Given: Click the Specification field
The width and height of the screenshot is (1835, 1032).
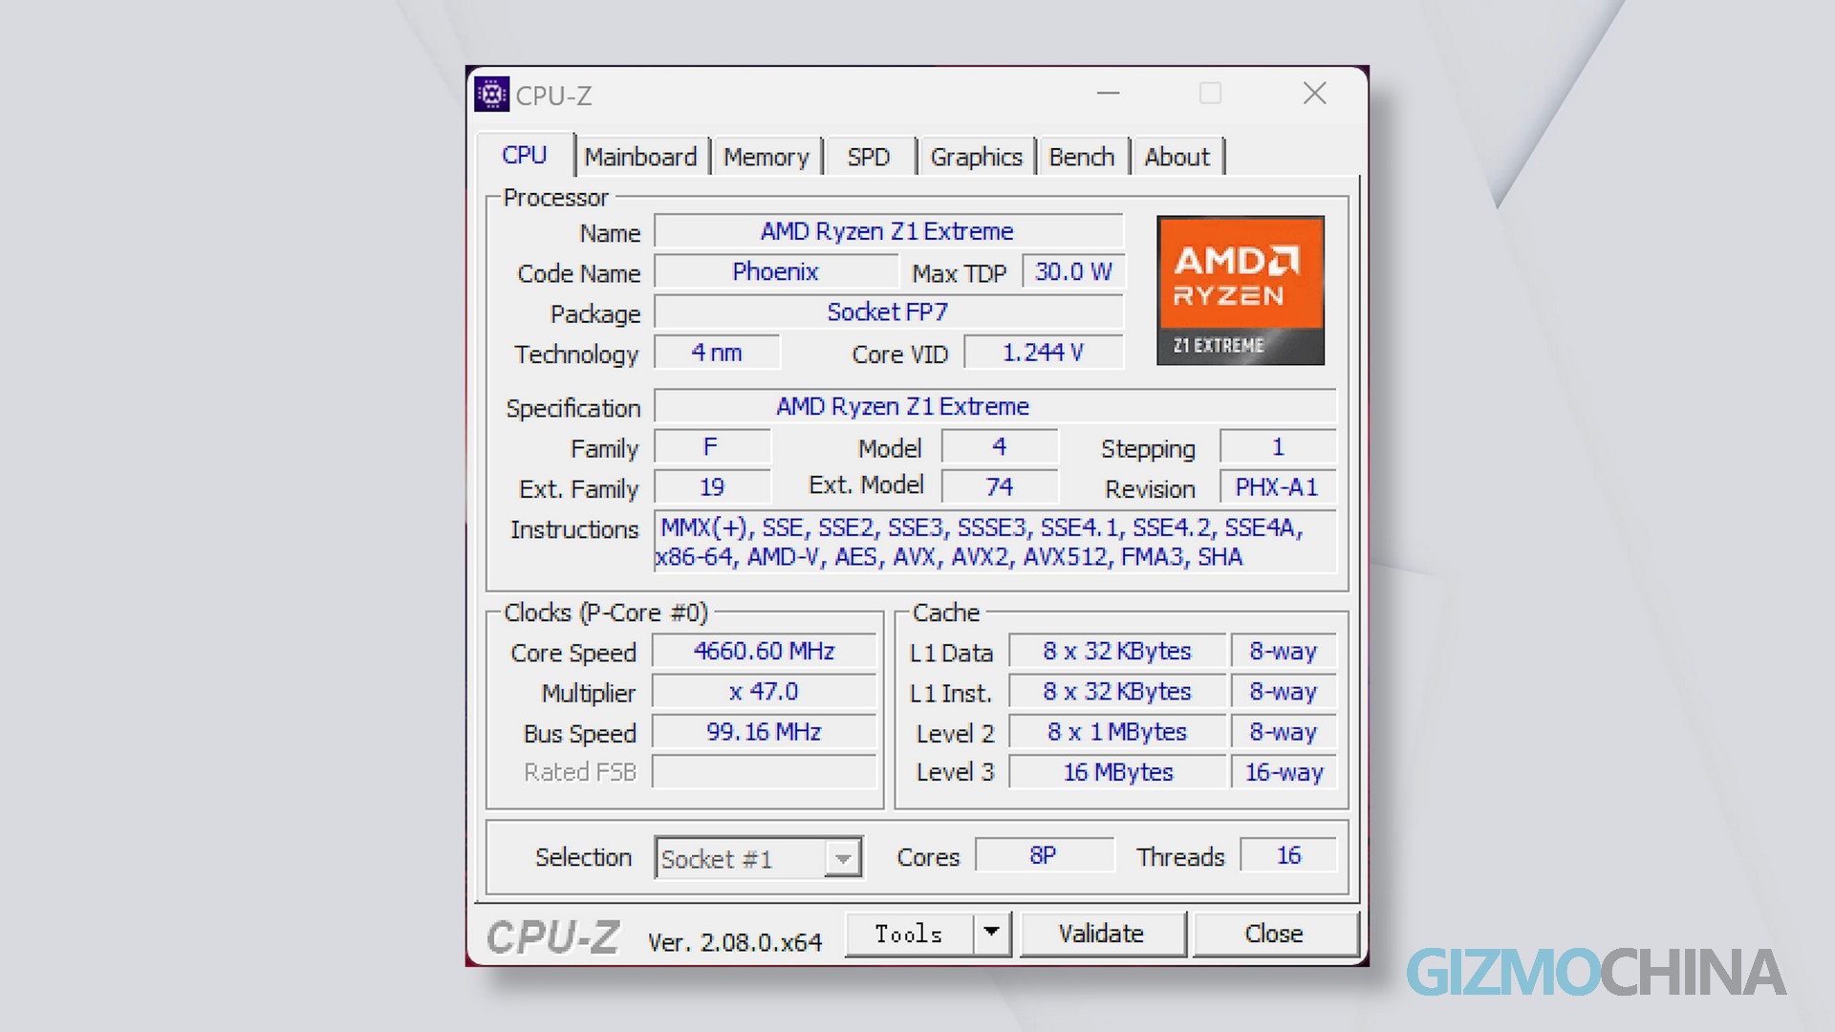Looking at the screenshot, I should tap(994, 406).
